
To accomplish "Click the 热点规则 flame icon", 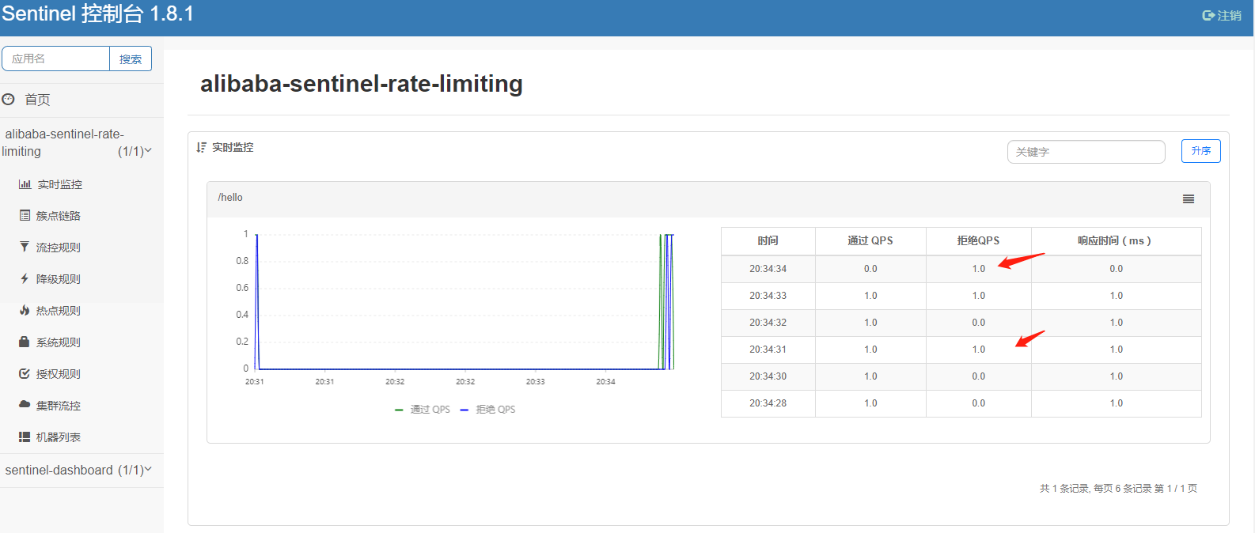I will (x=25, y=310).
